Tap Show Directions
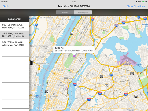The image size is (148, 111). coord(136,6)
